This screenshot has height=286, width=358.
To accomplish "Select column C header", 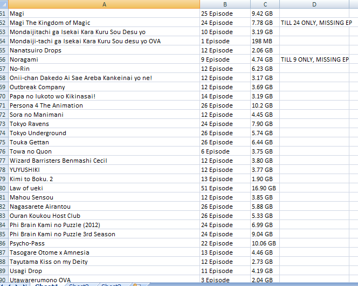I will click(x=265, y=4).
